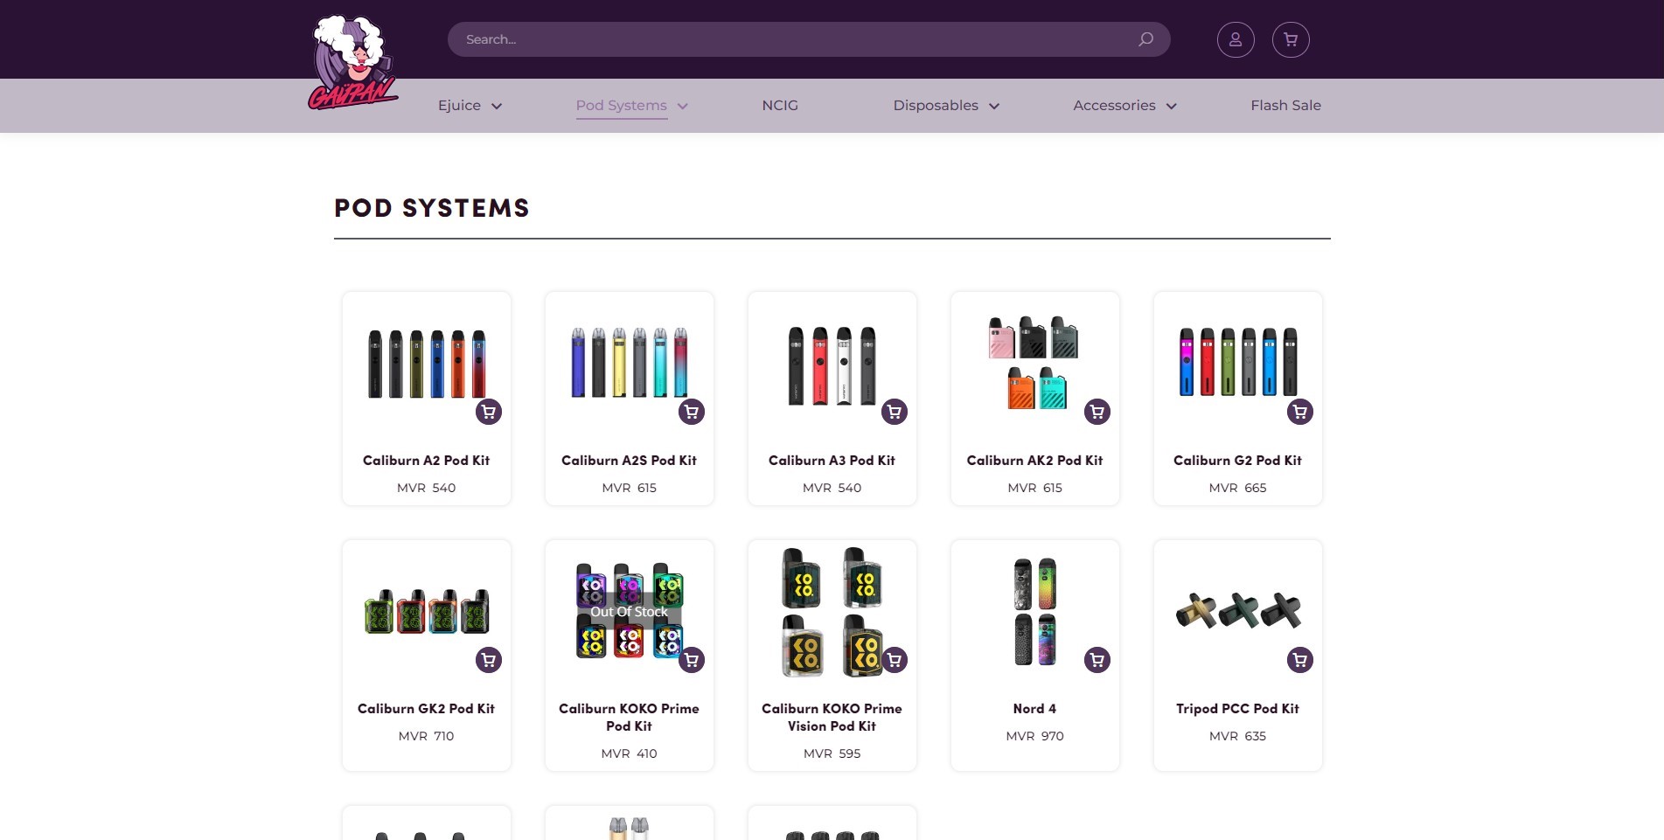The width and height of the screenshot is (1664, 840).
Task: Open Caliburn AK2 Pod Kit title link
Action: click(1034, 461)
